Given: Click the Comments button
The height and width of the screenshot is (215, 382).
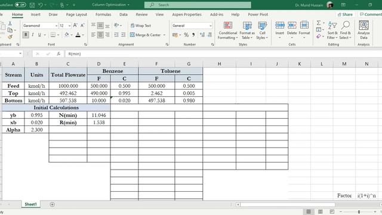Looking at the screenshot, I should click(370, 14).
